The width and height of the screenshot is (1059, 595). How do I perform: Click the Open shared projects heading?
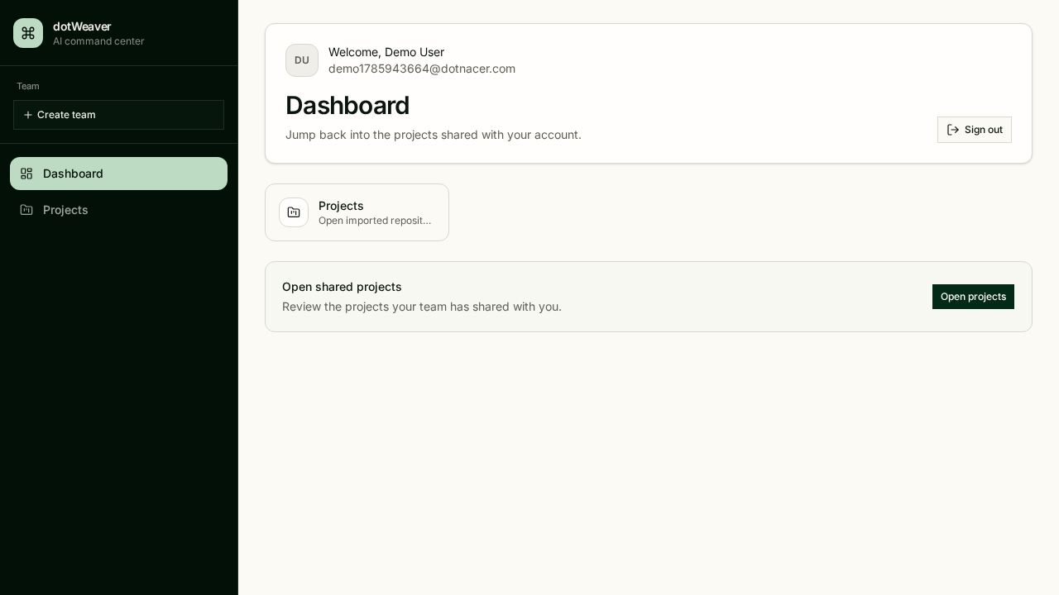click(x=342, y=287)
